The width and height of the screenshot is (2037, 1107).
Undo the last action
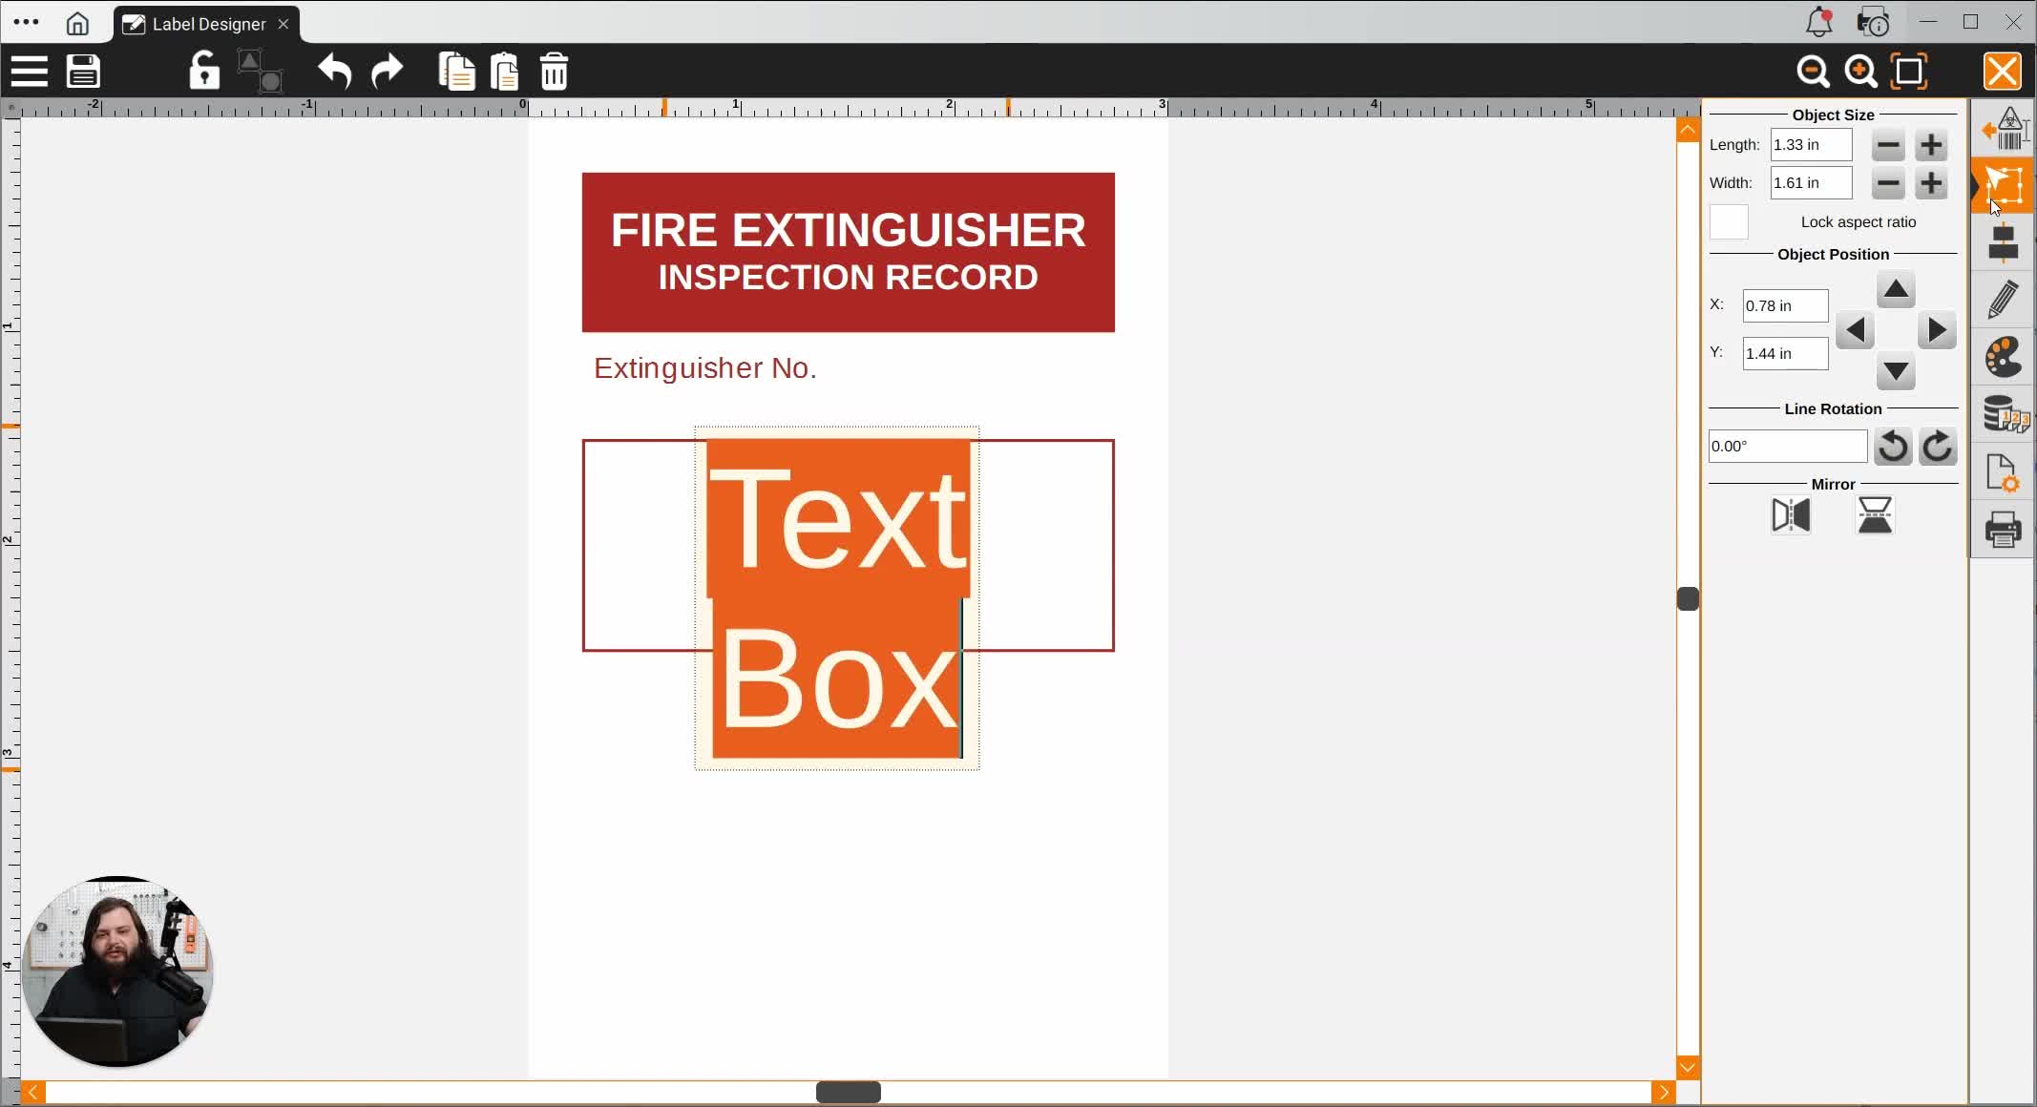pos(335,72)
